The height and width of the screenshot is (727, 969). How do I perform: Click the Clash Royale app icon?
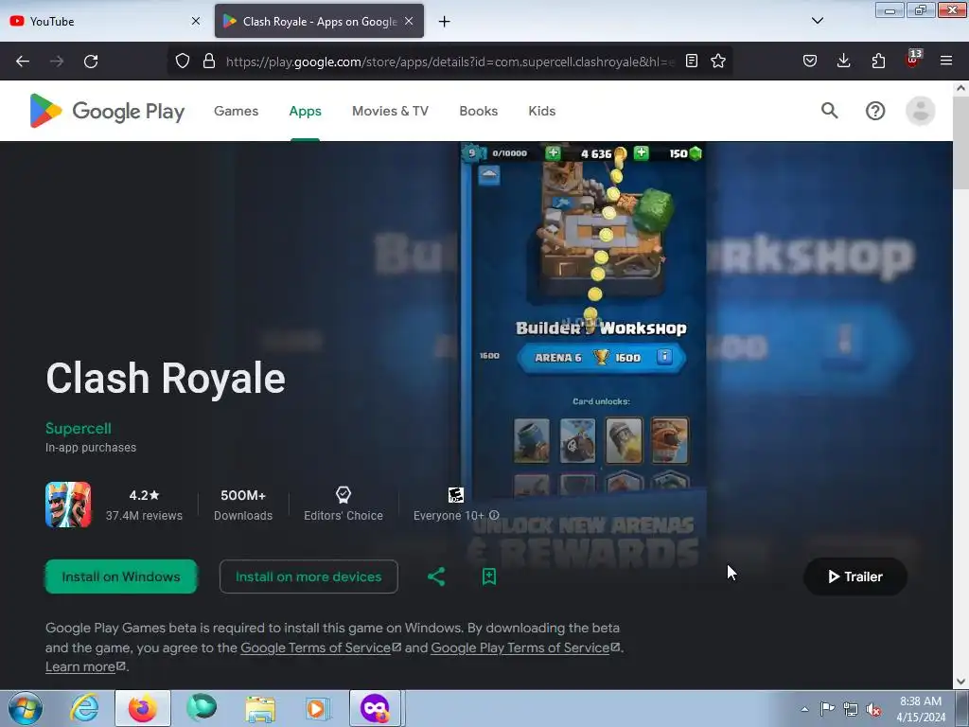pos(68,505)
